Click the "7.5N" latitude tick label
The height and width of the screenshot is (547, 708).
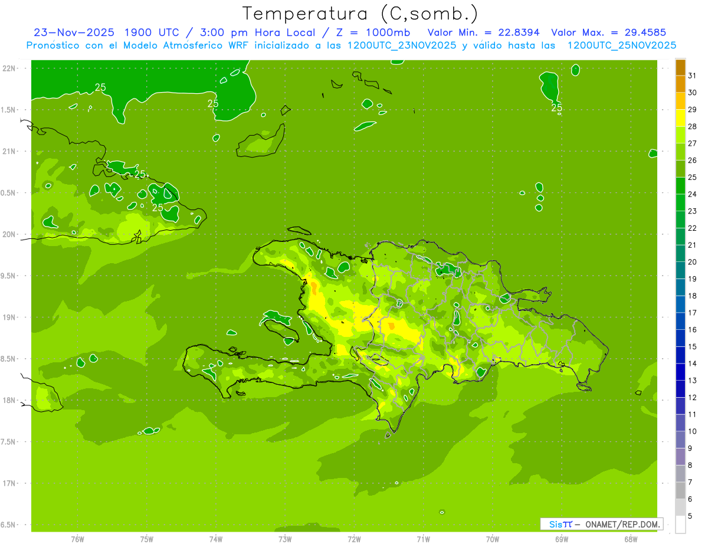(x=8, y=442)
